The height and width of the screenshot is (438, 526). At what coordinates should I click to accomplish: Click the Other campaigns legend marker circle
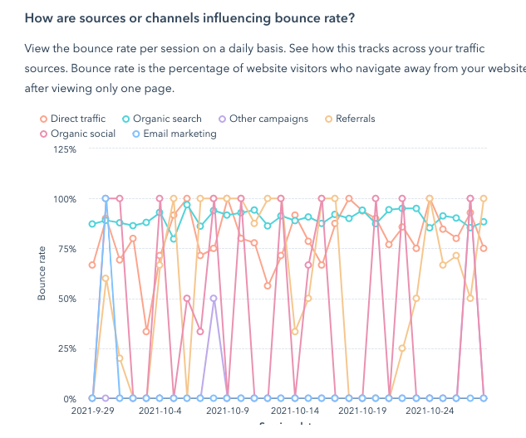tap(221, 119)
